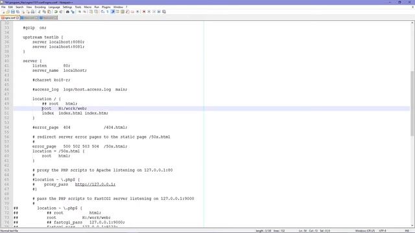Click the 'upstream testlb {' line
The image size is (415, 233).
click(x=43, y=38)
